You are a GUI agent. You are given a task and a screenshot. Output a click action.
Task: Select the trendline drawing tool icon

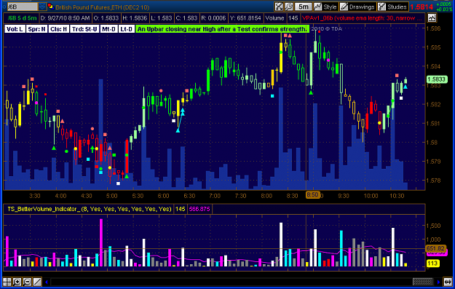tap(37, 282)
